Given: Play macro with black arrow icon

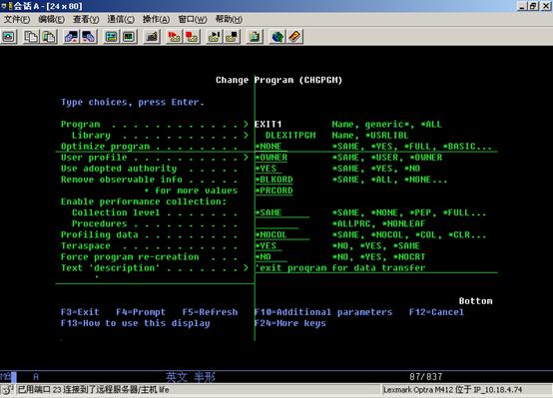Looking at the screenshot, I should coord(215,37).
